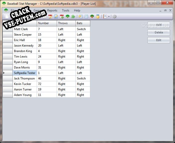Open settings with the gear toolbar icon
This screenshot has width=175, height=143.
click(x=114, y=17)
